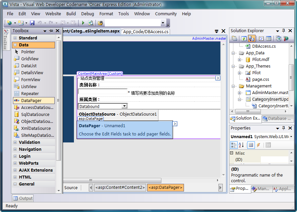
Task: Open the Website menu
Action: 53,14
